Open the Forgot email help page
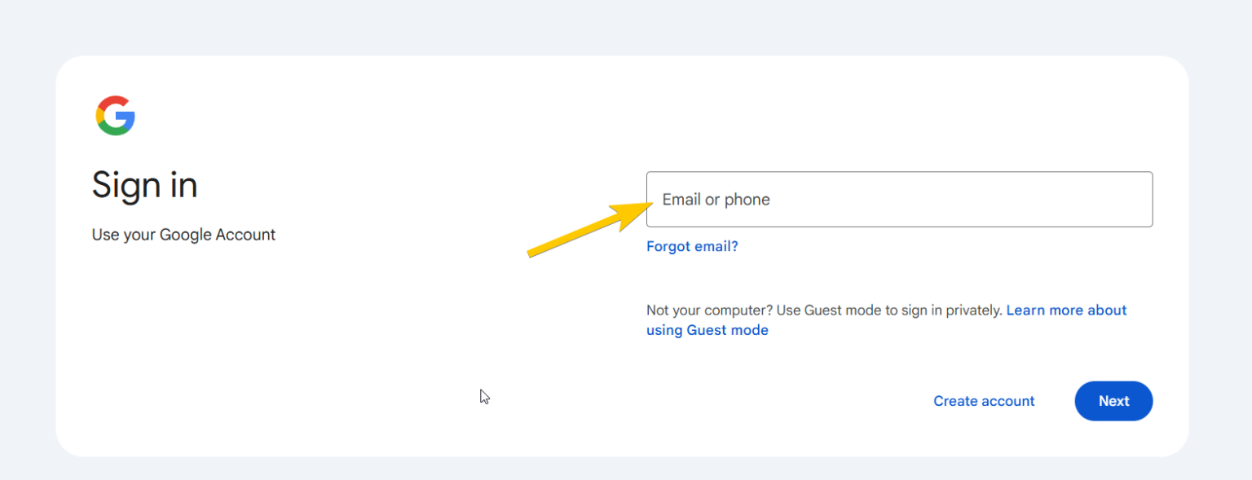The width and height of the screenshot is (1252, 480). click(x=692, y=245)
